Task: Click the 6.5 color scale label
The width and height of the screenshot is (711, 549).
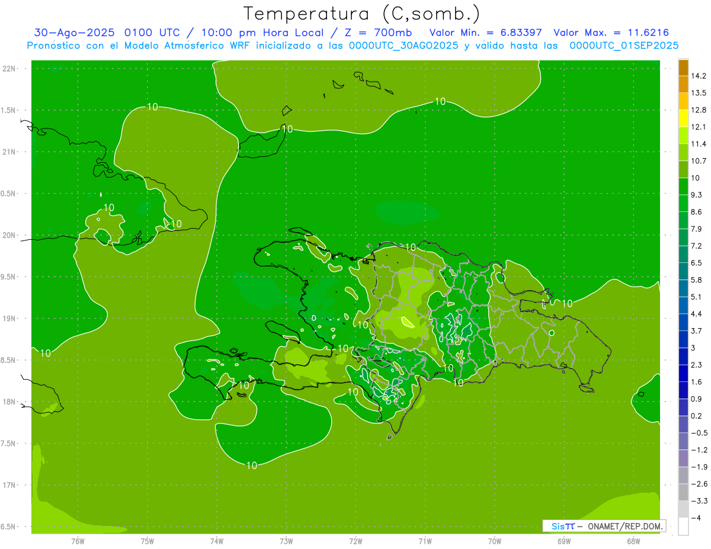Action: click(x=696, y=263)
